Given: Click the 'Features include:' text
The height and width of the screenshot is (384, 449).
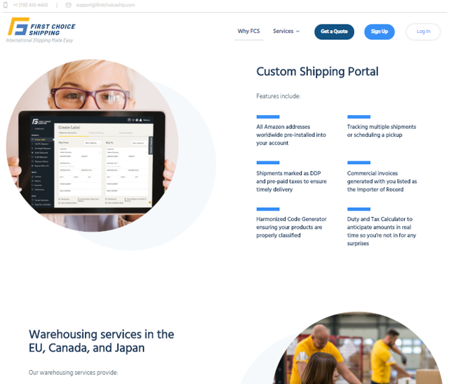Looking at the screenshot, I should click(279, 96).
